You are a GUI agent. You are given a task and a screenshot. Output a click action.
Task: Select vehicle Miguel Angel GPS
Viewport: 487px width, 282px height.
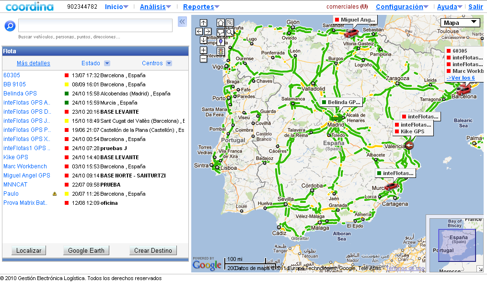tap(27, 176)
